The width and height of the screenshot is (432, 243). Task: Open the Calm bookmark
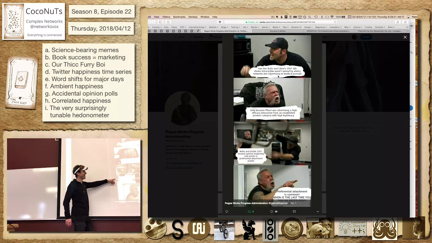(166, 27)
